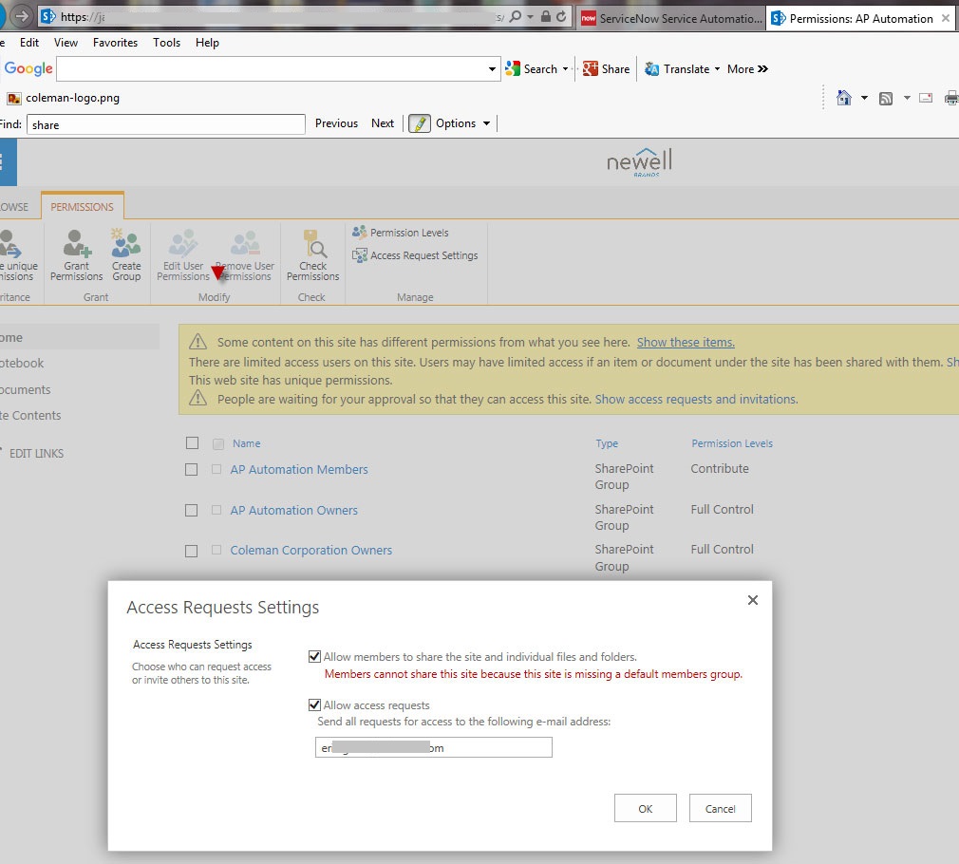Sort by the Name column header
The image size is (959, 864).
[247, 443]
